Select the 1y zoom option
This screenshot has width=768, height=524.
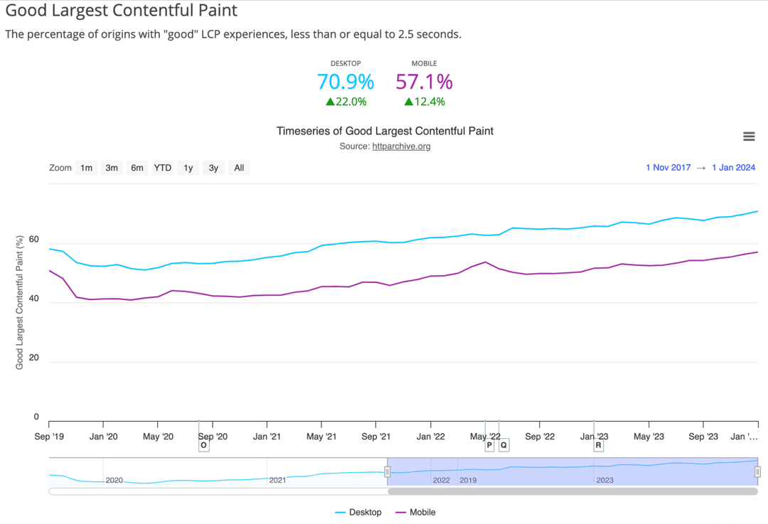coord(188,168)
